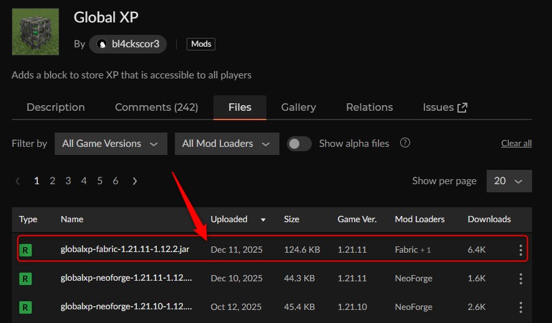Click the Size column header
Image resolution: width=552 pixels, height=323 pixels.
coord(291,220)
